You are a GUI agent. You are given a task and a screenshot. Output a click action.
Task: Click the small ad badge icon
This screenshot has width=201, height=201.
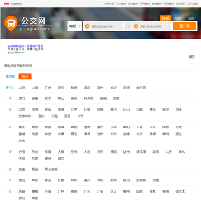coord(192,57)
